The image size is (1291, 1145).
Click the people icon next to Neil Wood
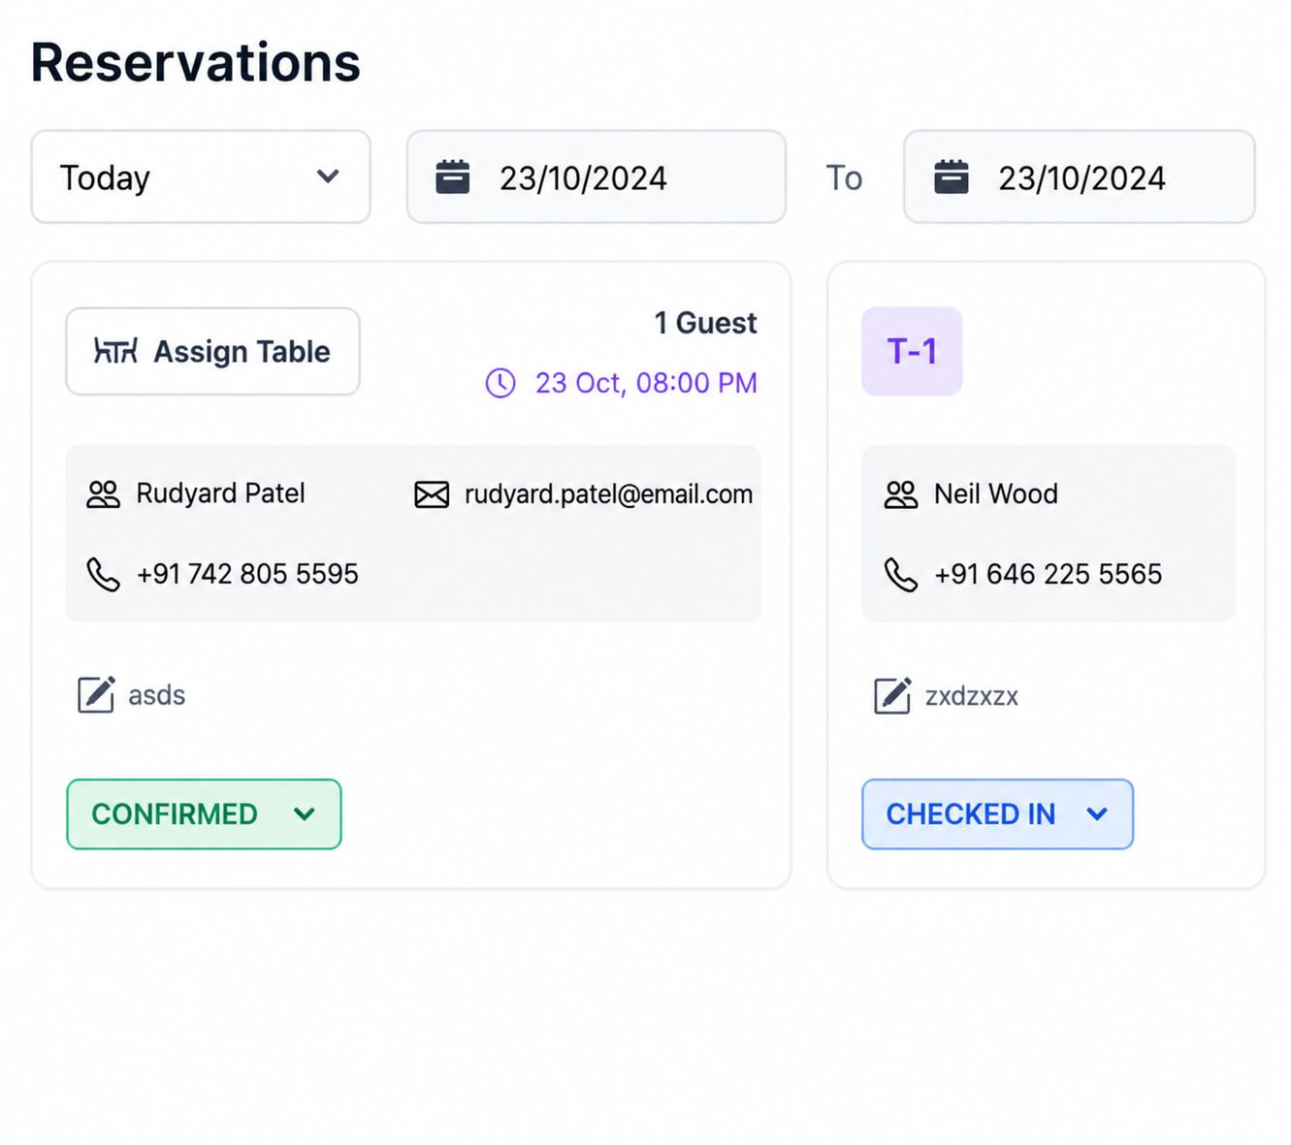[x=901, y=494]
